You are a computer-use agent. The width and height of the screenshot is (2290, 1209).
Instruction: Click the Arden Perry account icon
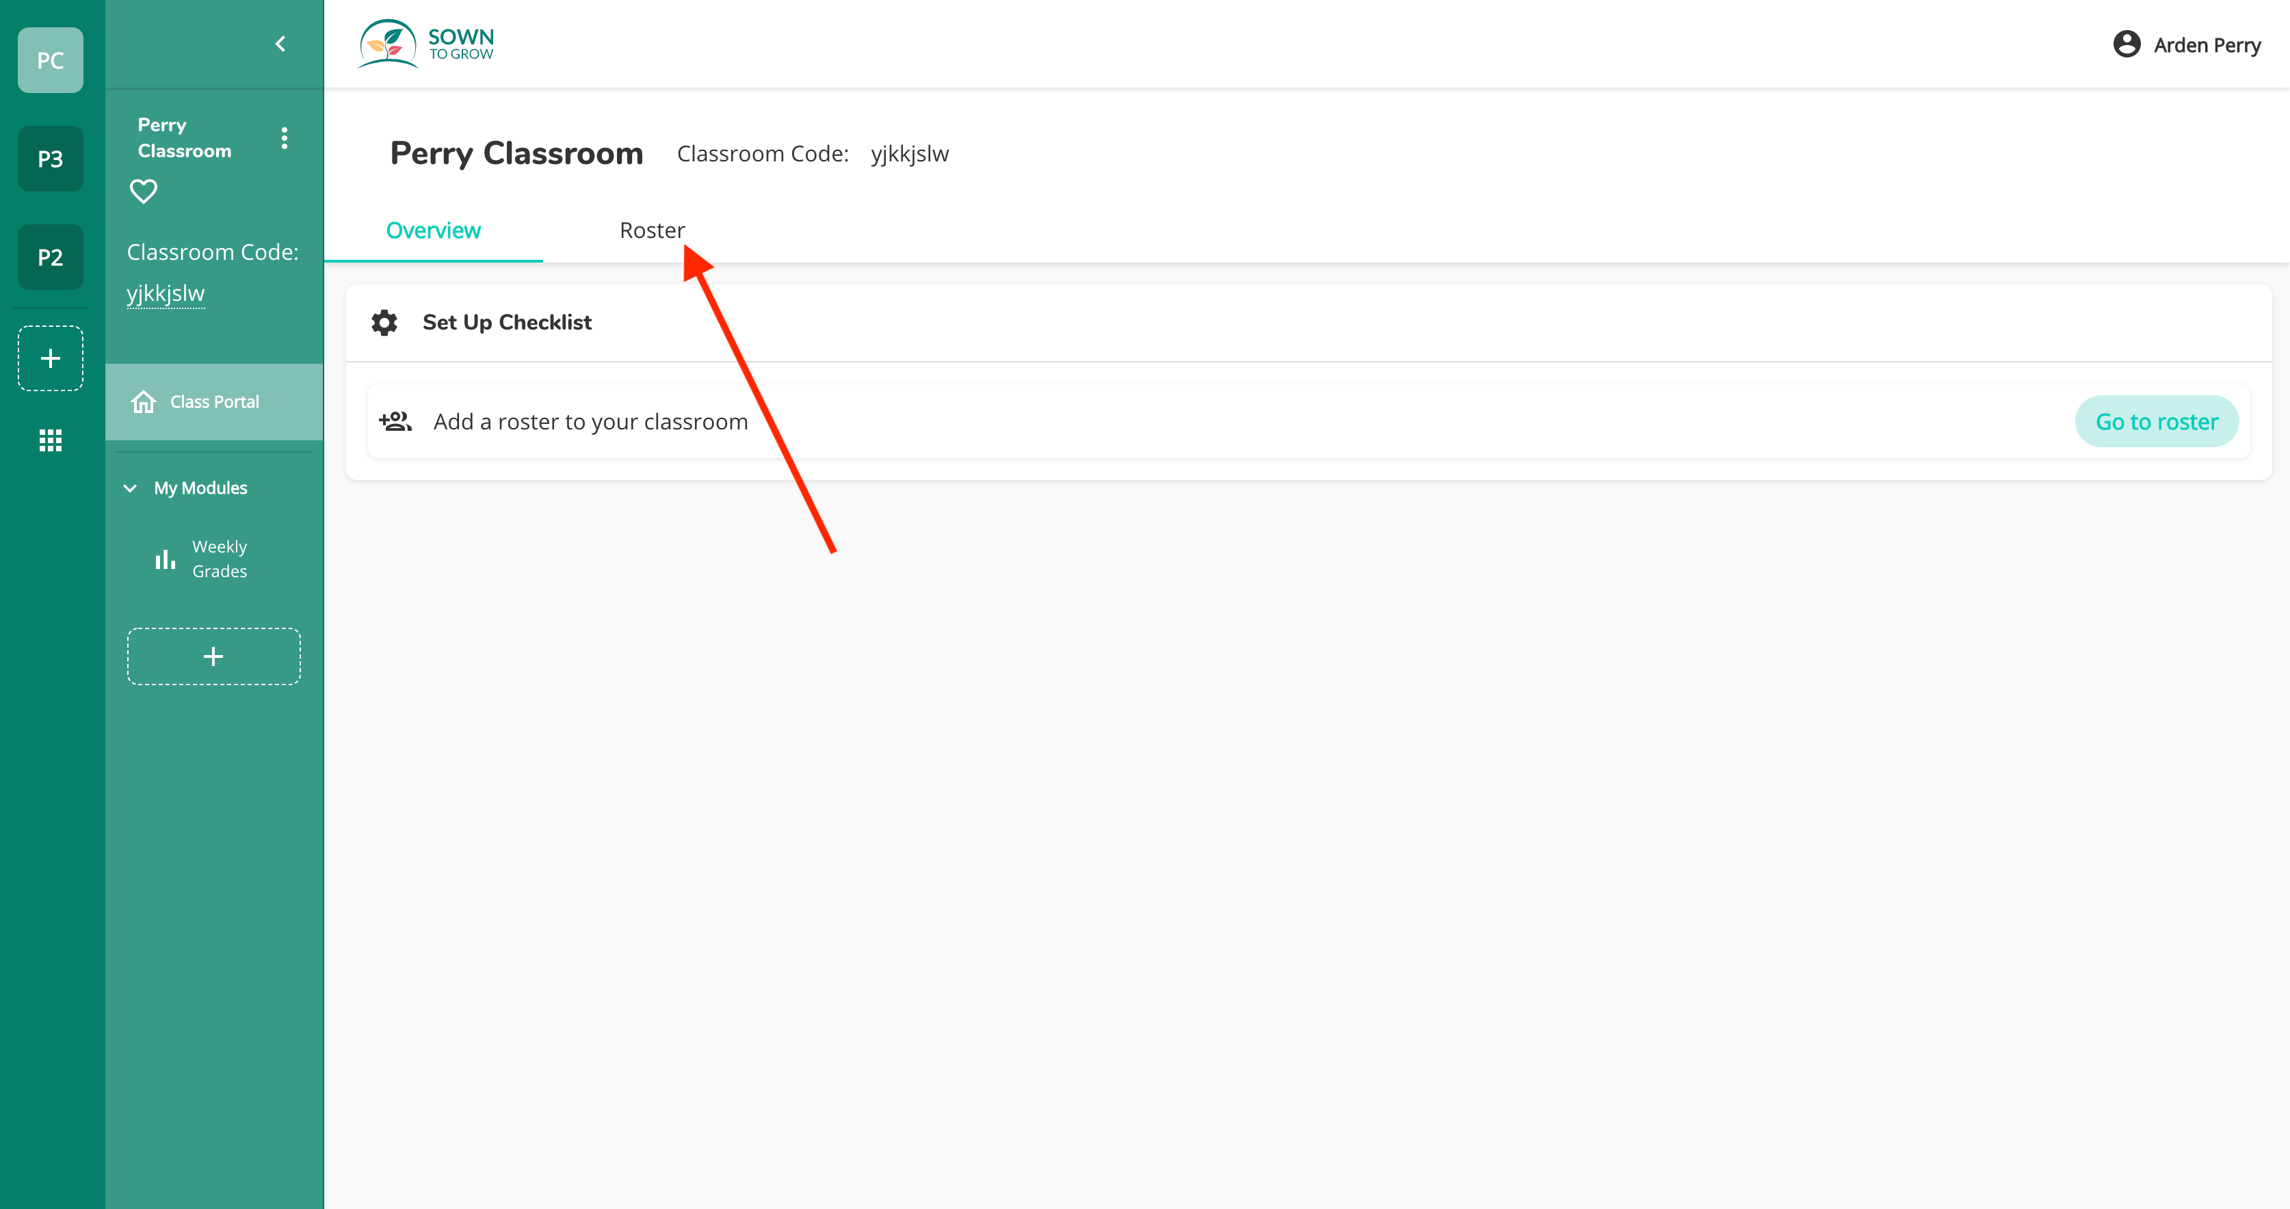2127,44
